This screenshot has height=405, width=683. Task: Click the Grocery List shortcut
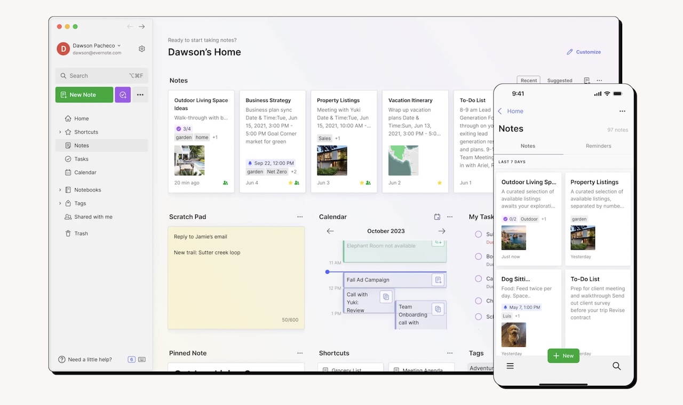(x=351, y=369)
